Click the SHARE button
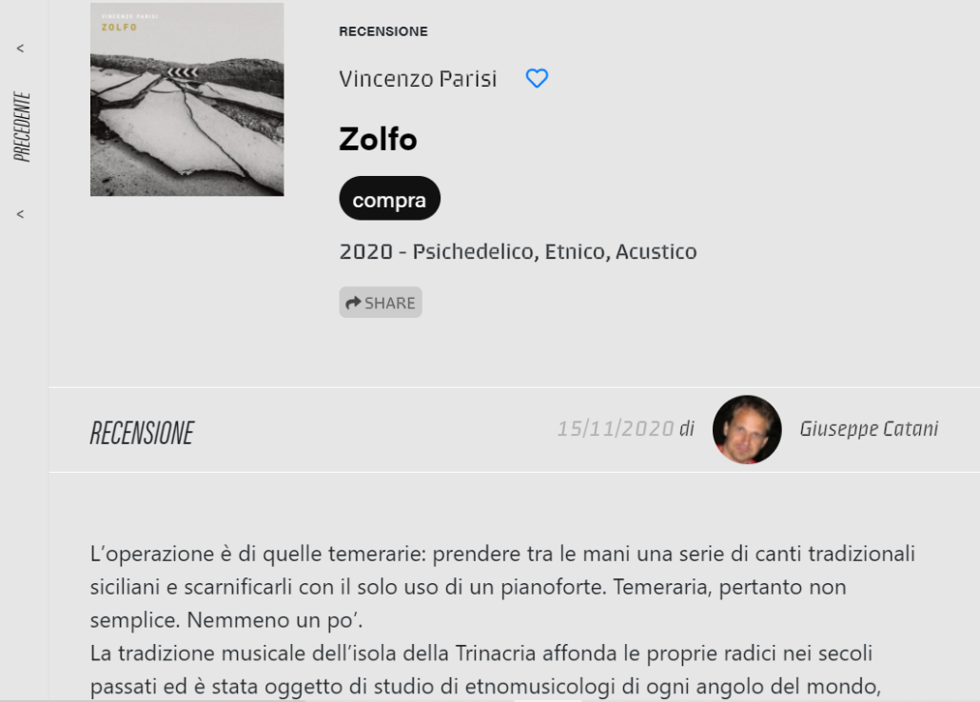 (x=381, y=302)
